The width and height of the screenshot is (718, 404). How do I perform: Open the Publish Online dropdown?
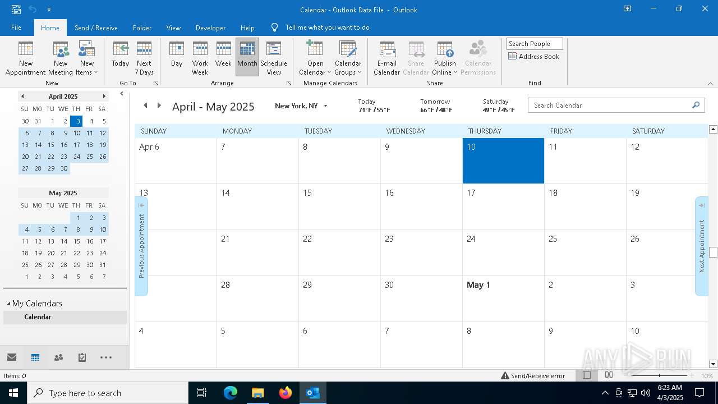(x=445, y=58)
